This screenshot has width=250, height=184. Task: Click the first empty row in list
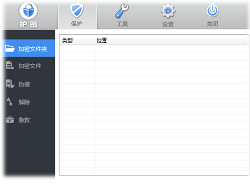click(x=154, y=49)
